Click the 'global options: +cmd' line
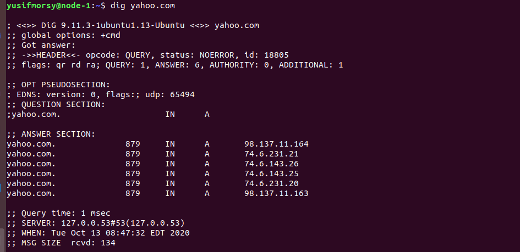 click(64, 35)
